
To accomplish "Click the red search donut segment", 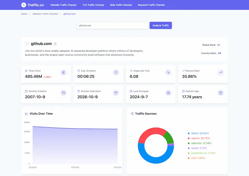I will point(151,132).
